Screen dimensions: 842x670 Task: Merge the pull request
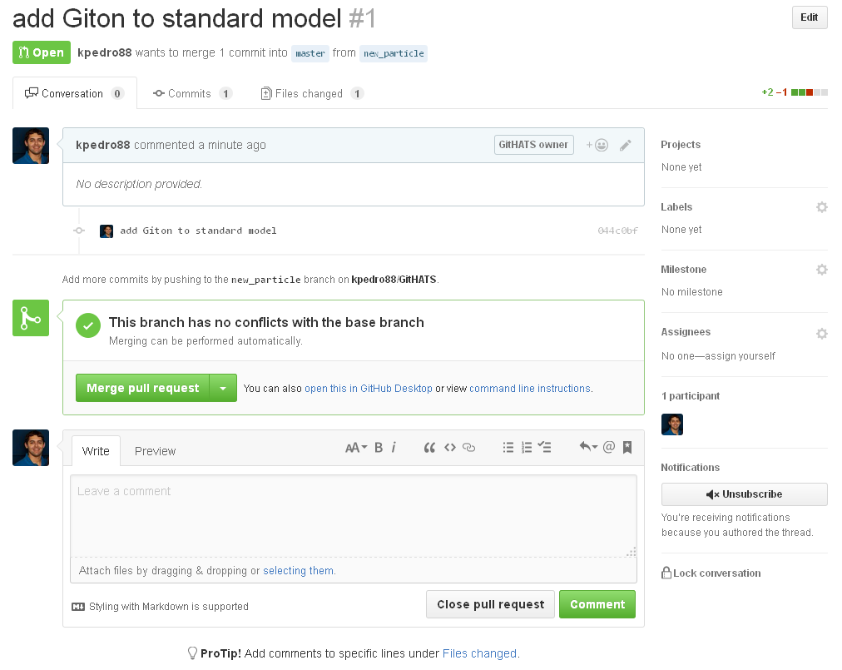(141, 387)
